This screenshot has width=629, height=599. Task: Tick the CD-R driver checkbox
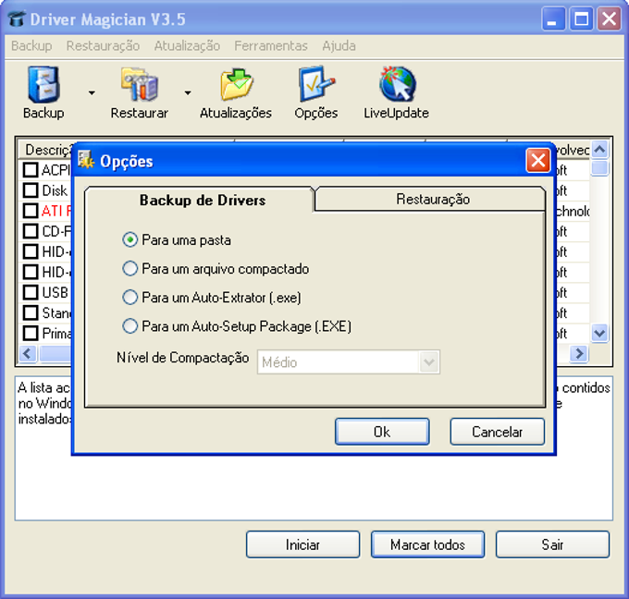click(31, 231)
